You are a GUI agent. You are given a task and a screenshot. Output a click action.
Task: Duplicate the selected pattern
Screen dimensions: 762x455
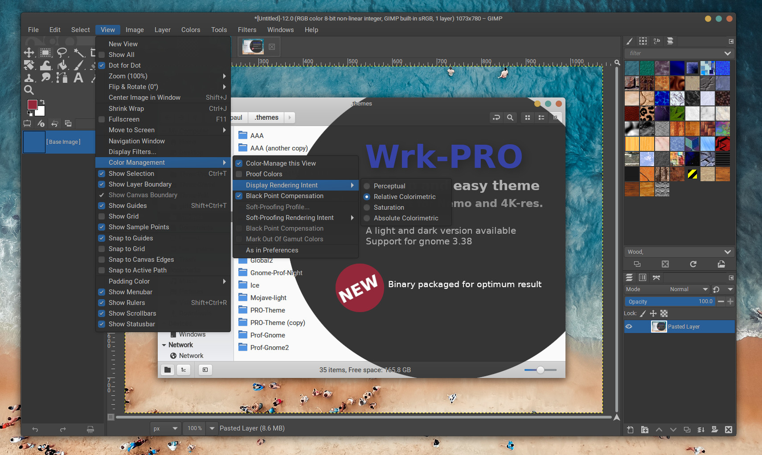tap(637, 264)
